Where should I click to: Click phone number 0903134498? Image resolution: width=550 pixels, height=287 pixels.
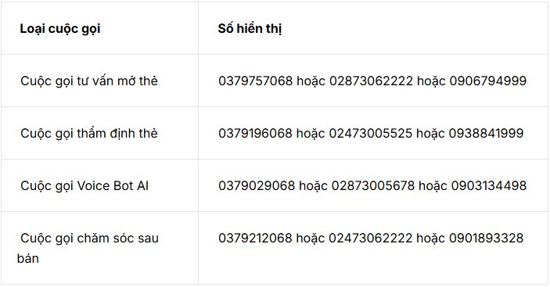tap(489, 185)
